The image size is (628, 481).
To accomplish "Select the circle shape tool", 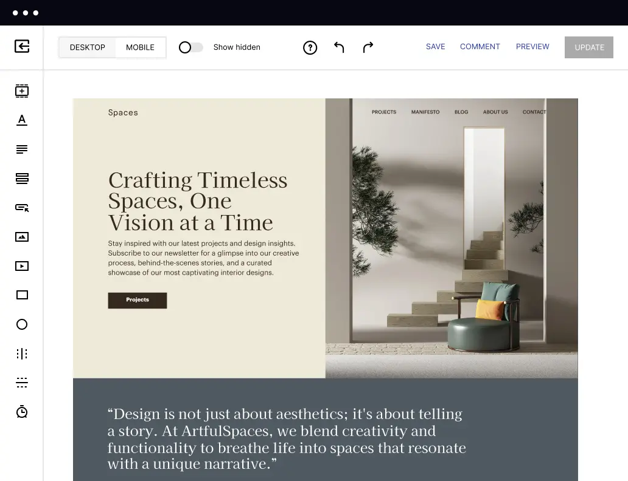I will (x=22, y=324).
